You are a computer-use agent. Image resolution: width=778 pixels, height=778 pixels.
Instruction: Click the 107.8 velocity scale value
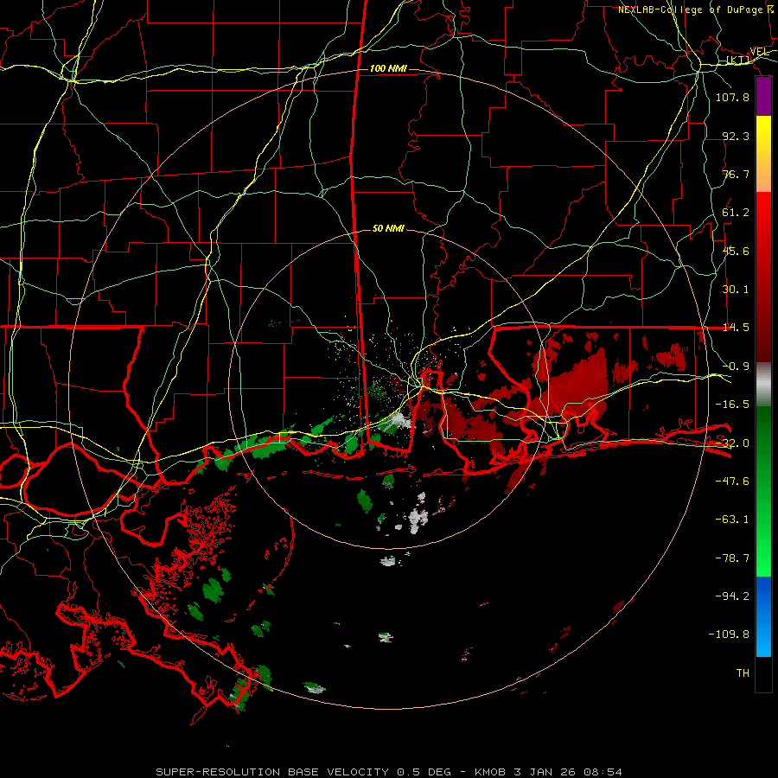coord(732,97)
